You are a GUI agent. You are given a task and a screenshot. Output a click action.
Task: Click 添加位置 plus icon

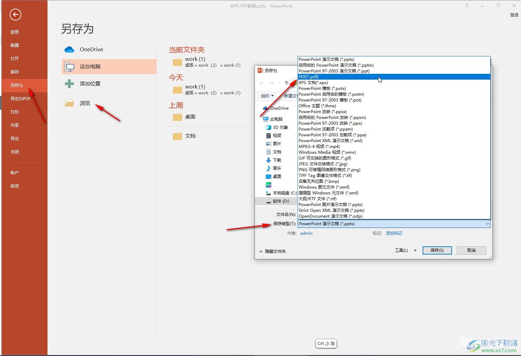(x=69, y=84)
